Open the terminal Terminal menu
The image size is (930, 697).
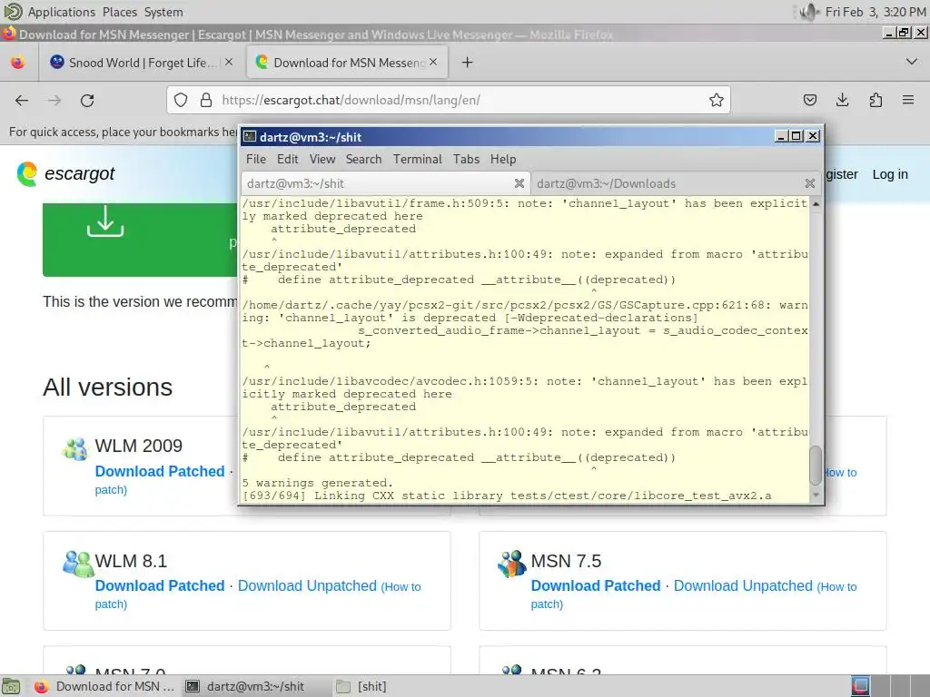[418, 159]
